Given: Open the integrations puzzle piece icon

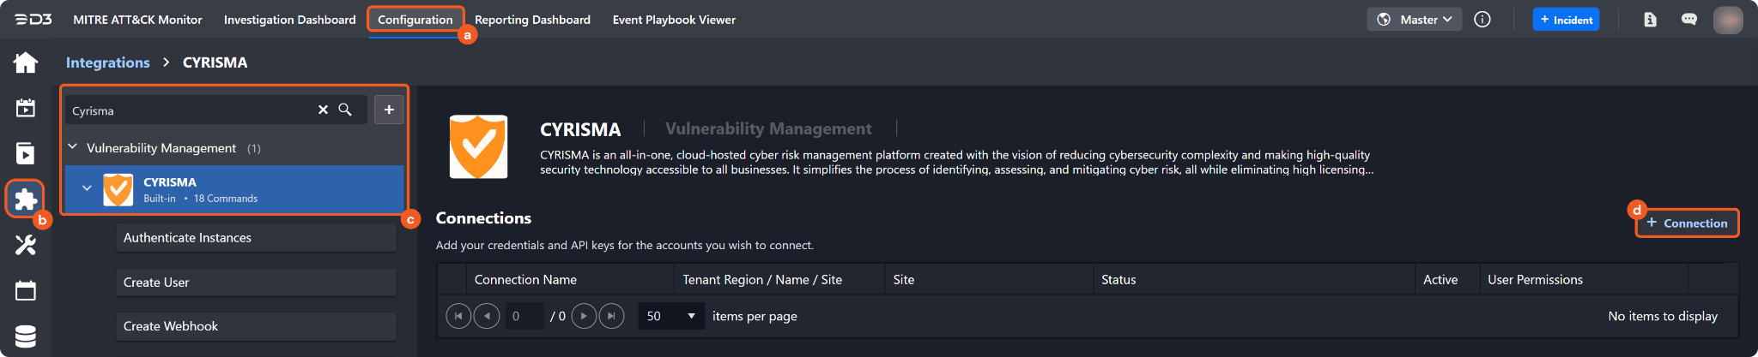Looking at the screenshot, I should 26,199.
